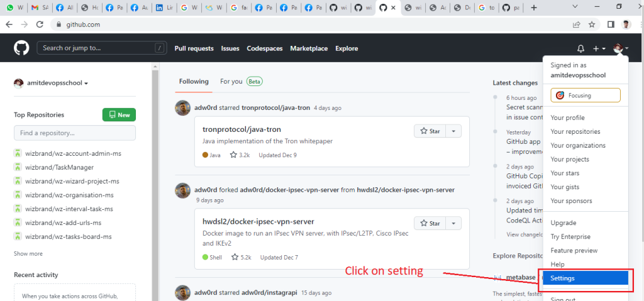This screenshot has width=644, height=301.
Task: Expand the plus create-new dropdown
Action: 599,48
